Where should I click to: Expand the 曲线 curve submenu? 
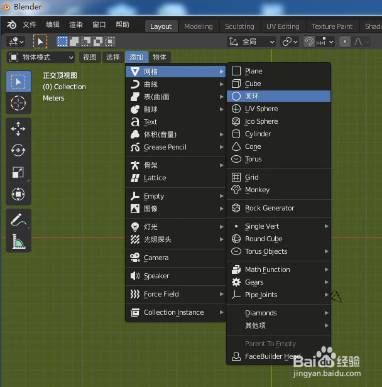[x=175, y=84]
